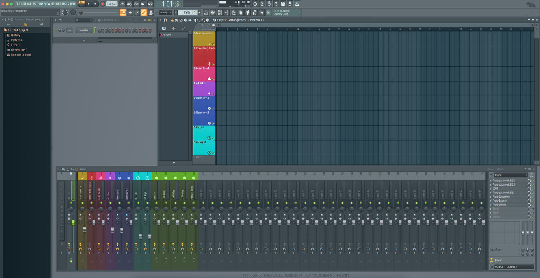
Task: Open the Piano roll window
Action: coord(213,12)
